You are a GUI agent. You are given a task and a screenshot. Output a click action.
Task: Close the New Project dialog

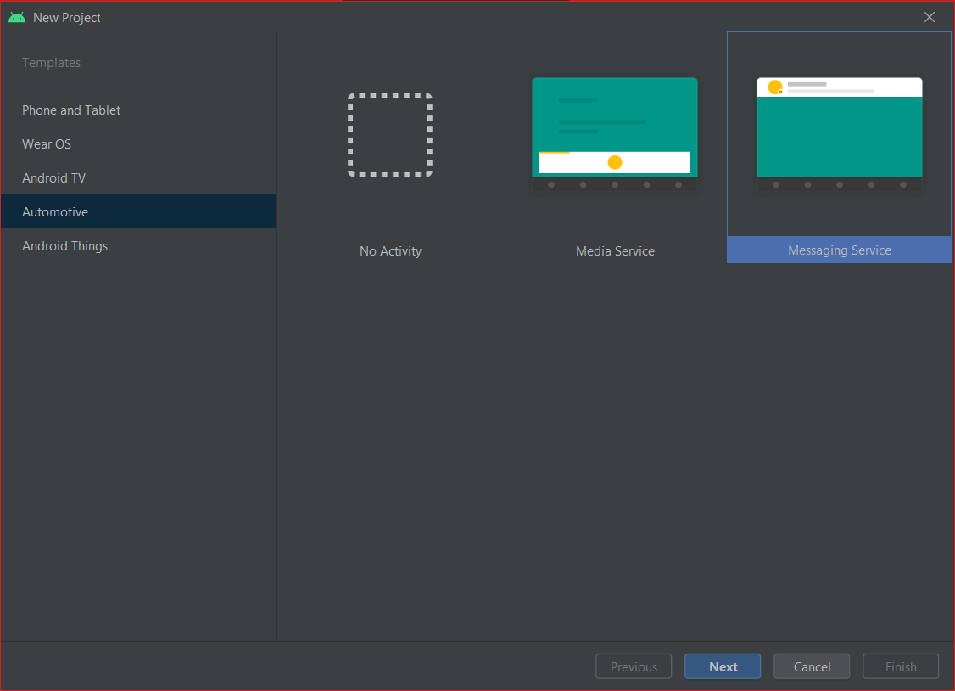click(x=930, y=17)
